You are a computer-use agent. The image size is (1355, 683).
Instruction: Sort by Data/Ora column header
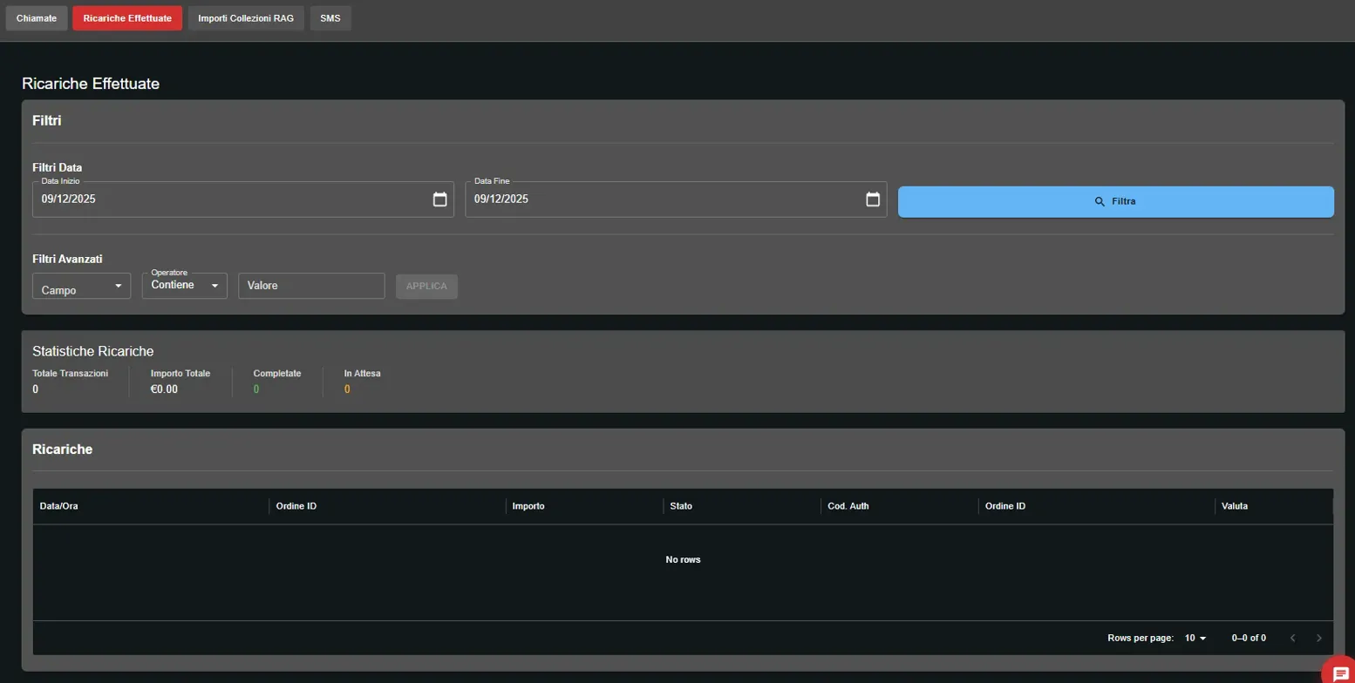click(59, 506)
